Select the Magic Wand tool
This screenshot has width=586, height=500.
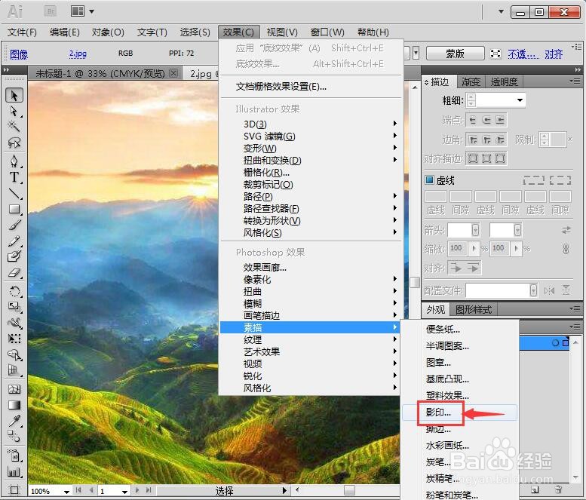click(x=14, y=126)
